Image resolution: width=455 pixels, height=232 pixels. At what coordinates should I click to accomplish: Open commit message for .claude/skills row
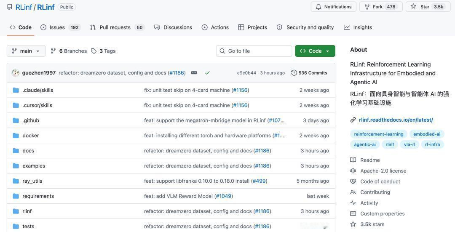(x=187, y=90)
